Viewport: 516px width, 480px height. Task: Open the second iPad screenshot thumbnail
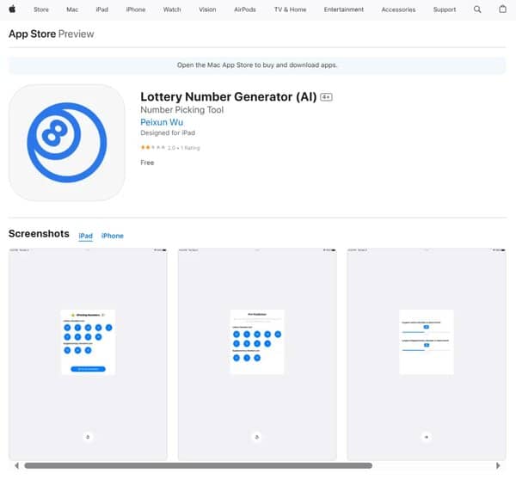[257, 354]
